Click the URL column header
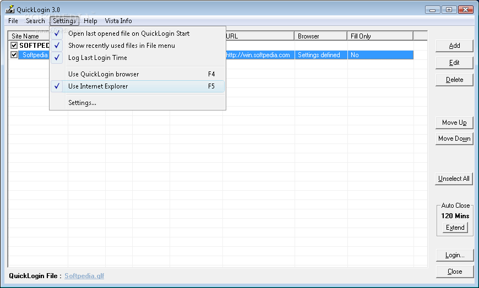 260,36
